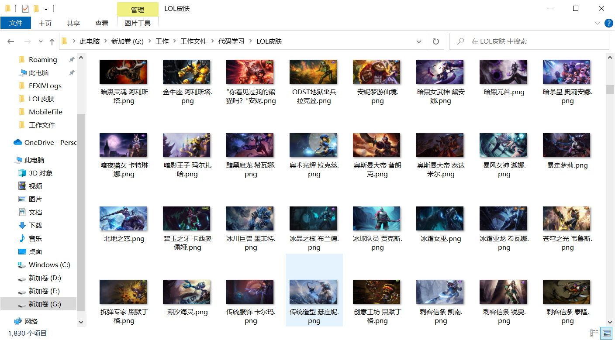The height and width of the screenshot is (340, 615).
Task: Click 此电脑 in the address breadcrumb
Action: 90,41
